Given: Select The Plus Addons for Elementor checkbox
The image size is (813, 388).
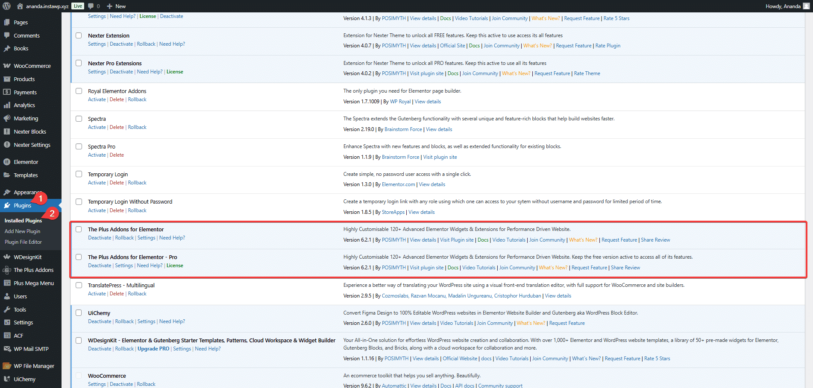Looking at the screenshot, I should pos(79,229).
